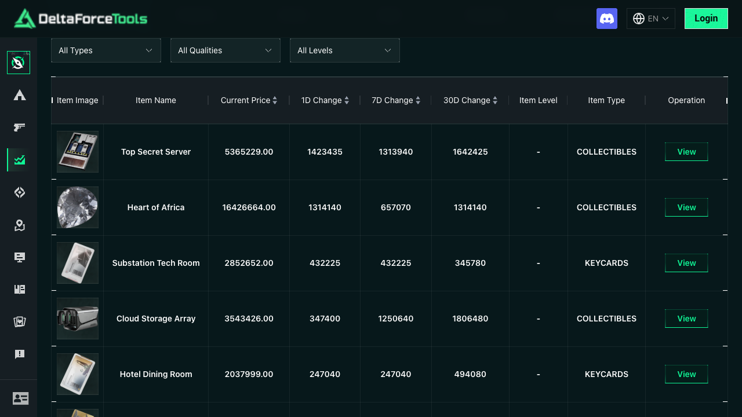Click COLLECTIBLES type for Top Secret Server
This screenshot has width=742, height=417.
(x=606, y=152)
